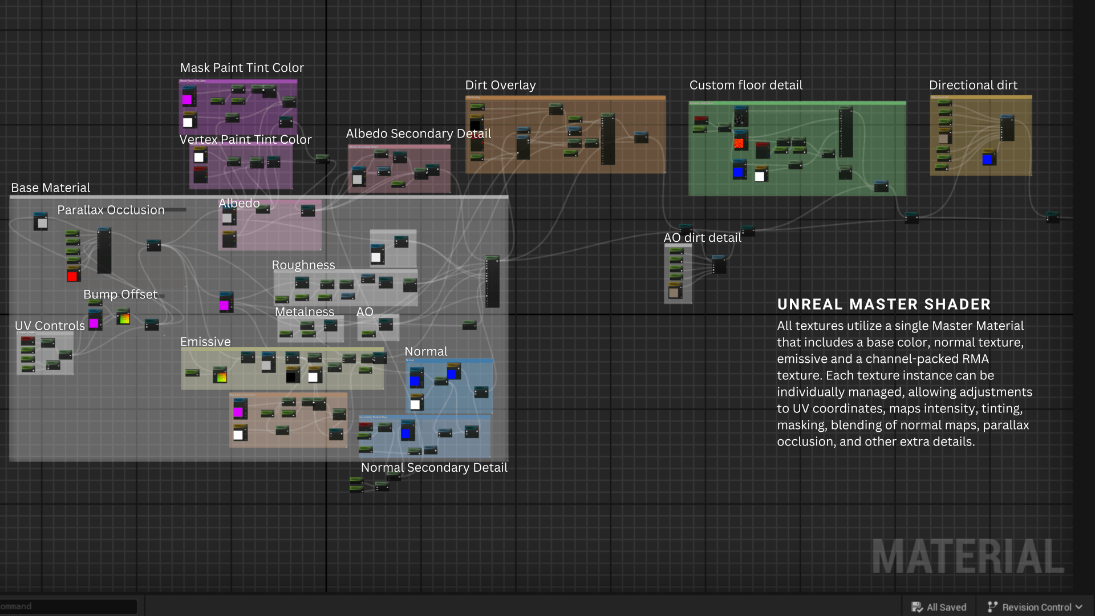Select the Dirt Overlay comment box title
Image resolution: width=1095 pixels, height=616 pixels.
coord(500,86)
